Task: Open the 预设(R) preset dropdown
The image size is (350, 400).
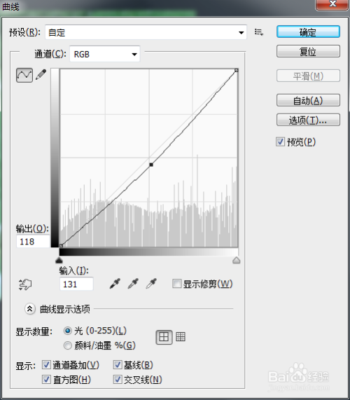Action: [146, 32]
